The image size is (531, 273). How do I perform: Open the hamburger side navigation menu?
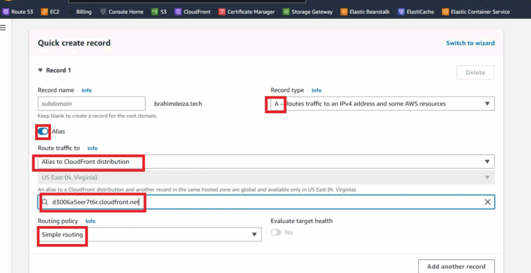(3, 28)
